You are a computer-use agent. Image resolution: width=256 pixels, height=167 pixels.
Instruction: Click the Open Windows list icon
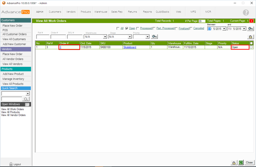point(27,104)
